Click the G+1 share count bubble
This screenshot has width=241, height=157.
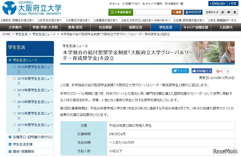(228, 71)
